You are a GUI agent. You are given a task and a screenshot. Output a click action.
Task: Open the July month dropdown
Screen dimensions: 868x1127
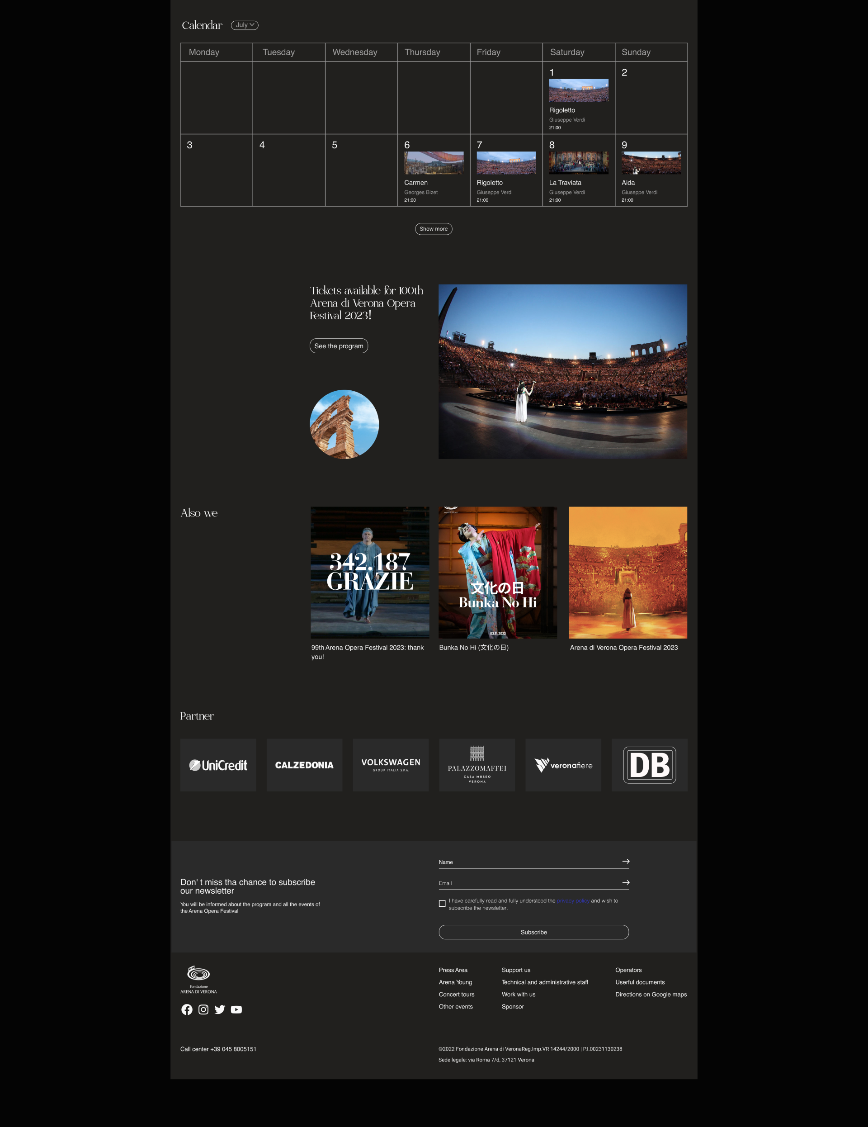click(245, 25)
